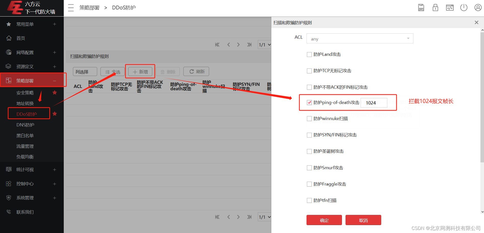
Task: Enable 防护不带ACK的FIN标记攻击 checkbox
Action: (309, 87)
